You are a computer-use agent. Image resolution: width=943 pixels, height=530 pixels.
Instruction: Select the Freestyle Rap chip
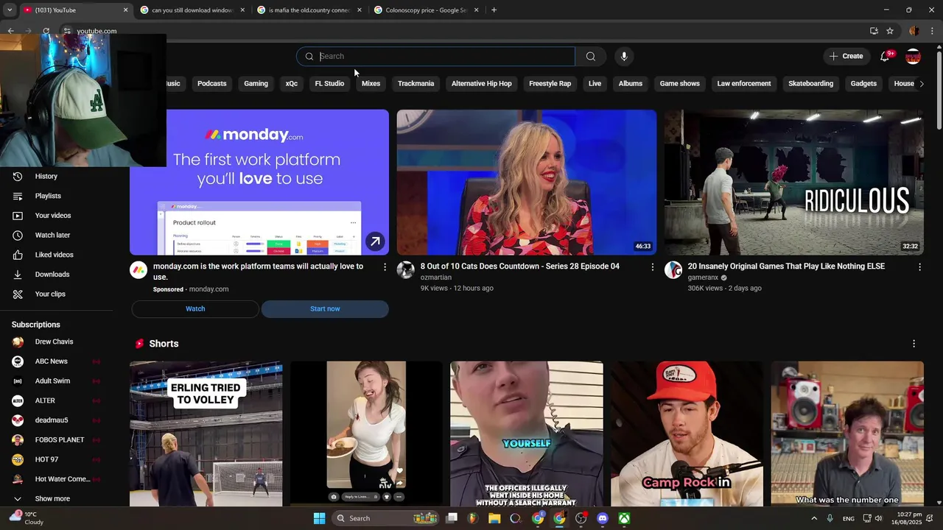pos(550,83)
